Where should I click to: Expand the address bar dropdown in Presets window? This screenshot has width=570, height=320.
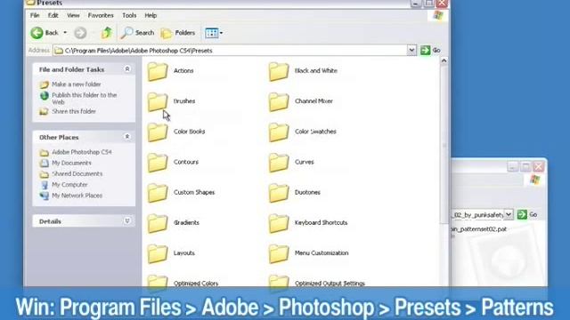click(x=411, y=50)
